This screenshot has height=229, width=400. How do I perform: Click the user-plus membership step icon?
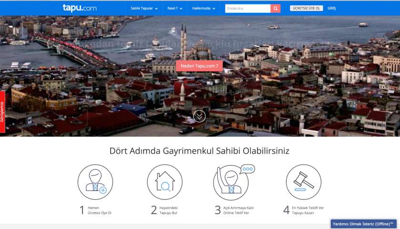pyautogui.click(x=95, y=182)
